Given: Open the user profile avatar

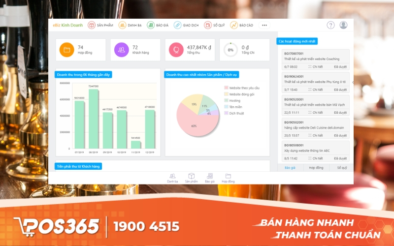Looking at the screenshot, I should click(343, 25).
